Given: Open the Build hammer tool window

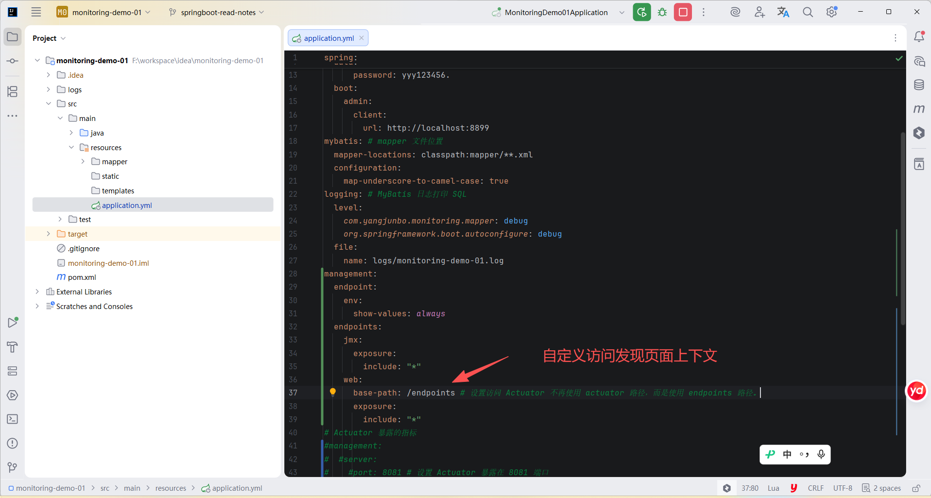Looking at the screenshot, I should [13, 347].
